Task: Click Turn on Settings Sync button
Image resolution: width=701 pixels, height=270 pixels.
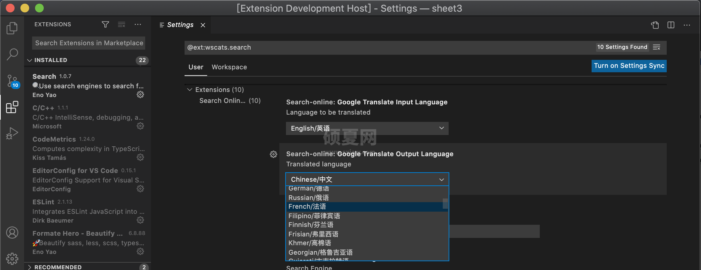Action: point(629,66)
